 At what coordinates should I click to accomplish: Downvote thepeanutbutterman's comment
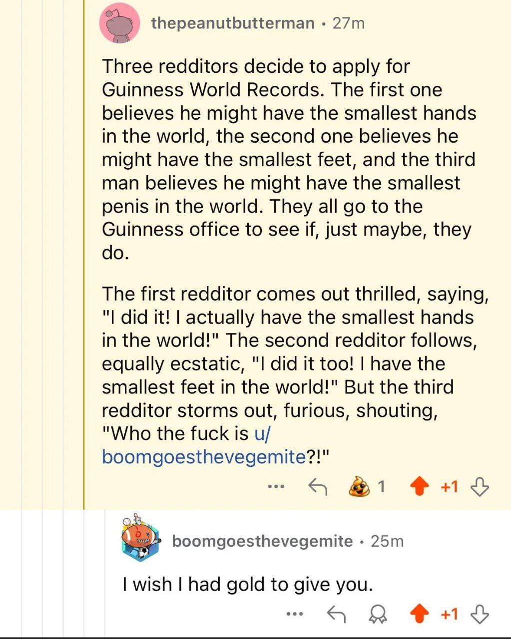(480, 486)
